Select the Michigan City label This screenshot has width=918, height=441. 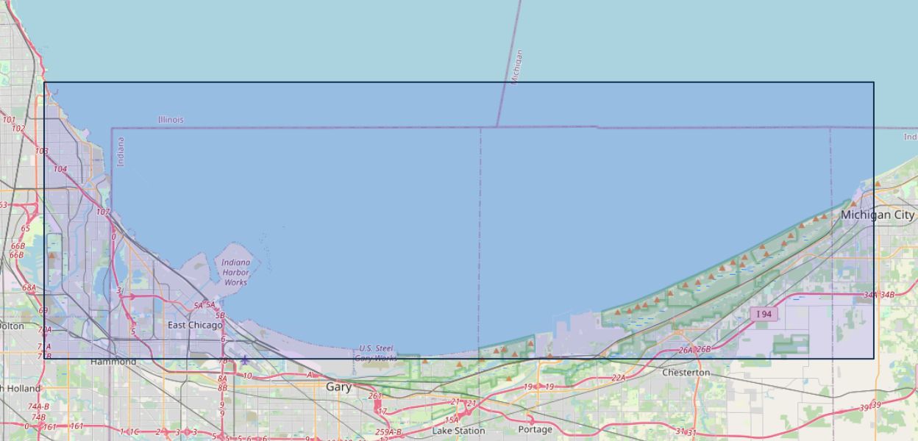pyautogui.click(x=878, y=215)
